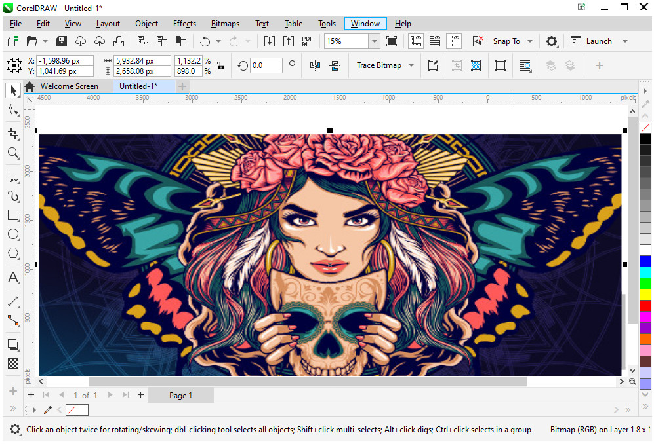Activate the Zoom tool
Image resolution: width=654 pixels, height=444 pixels.
point(13,153)
